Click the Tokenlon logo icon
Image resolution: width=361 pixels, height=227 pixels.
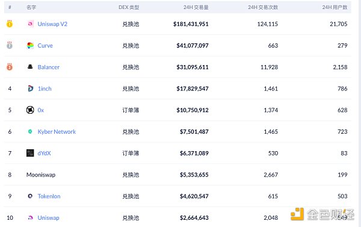pyautogui.click(x=30, y=196)
